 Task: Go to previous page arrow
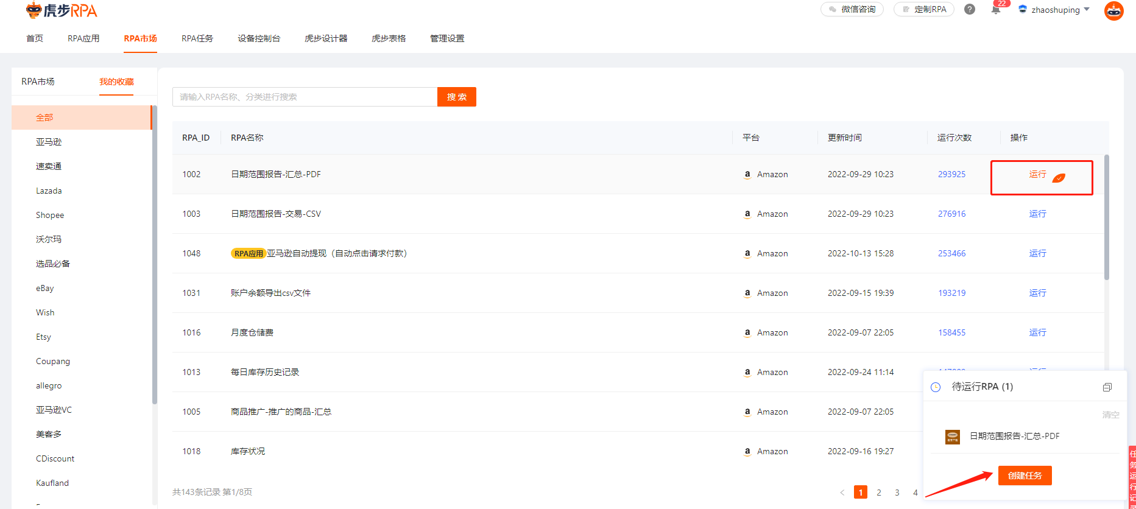point(842,493)
